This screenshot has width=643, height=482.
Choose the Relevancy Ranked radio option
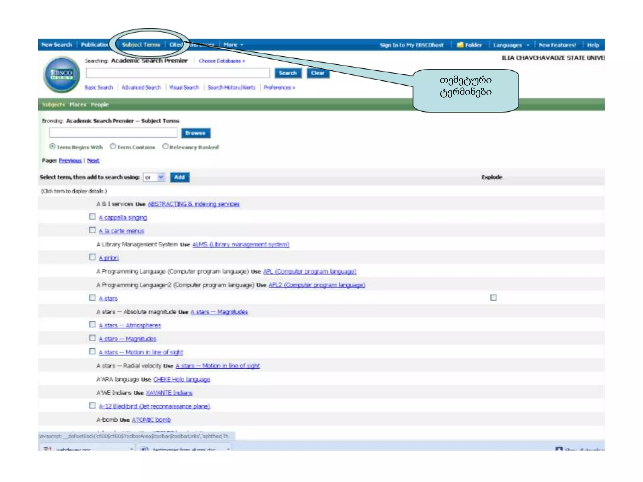point(165,147)
